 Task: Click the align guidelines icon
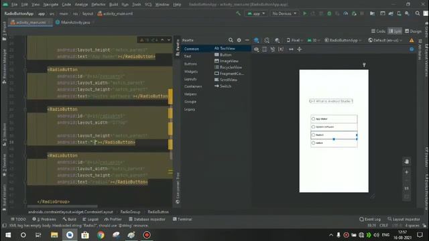pyautogui.click(x=300, y=50)
